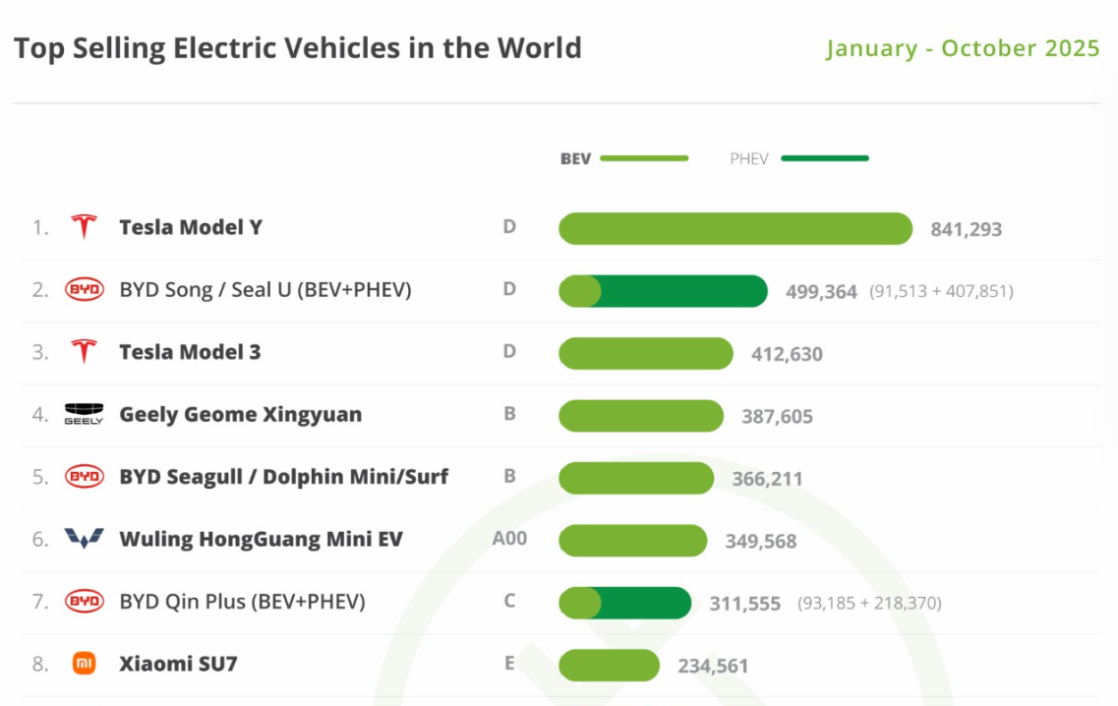Click the Tesla logo beside Model 3
Screen dimensions: 1118x706
[x=84, y=352]
